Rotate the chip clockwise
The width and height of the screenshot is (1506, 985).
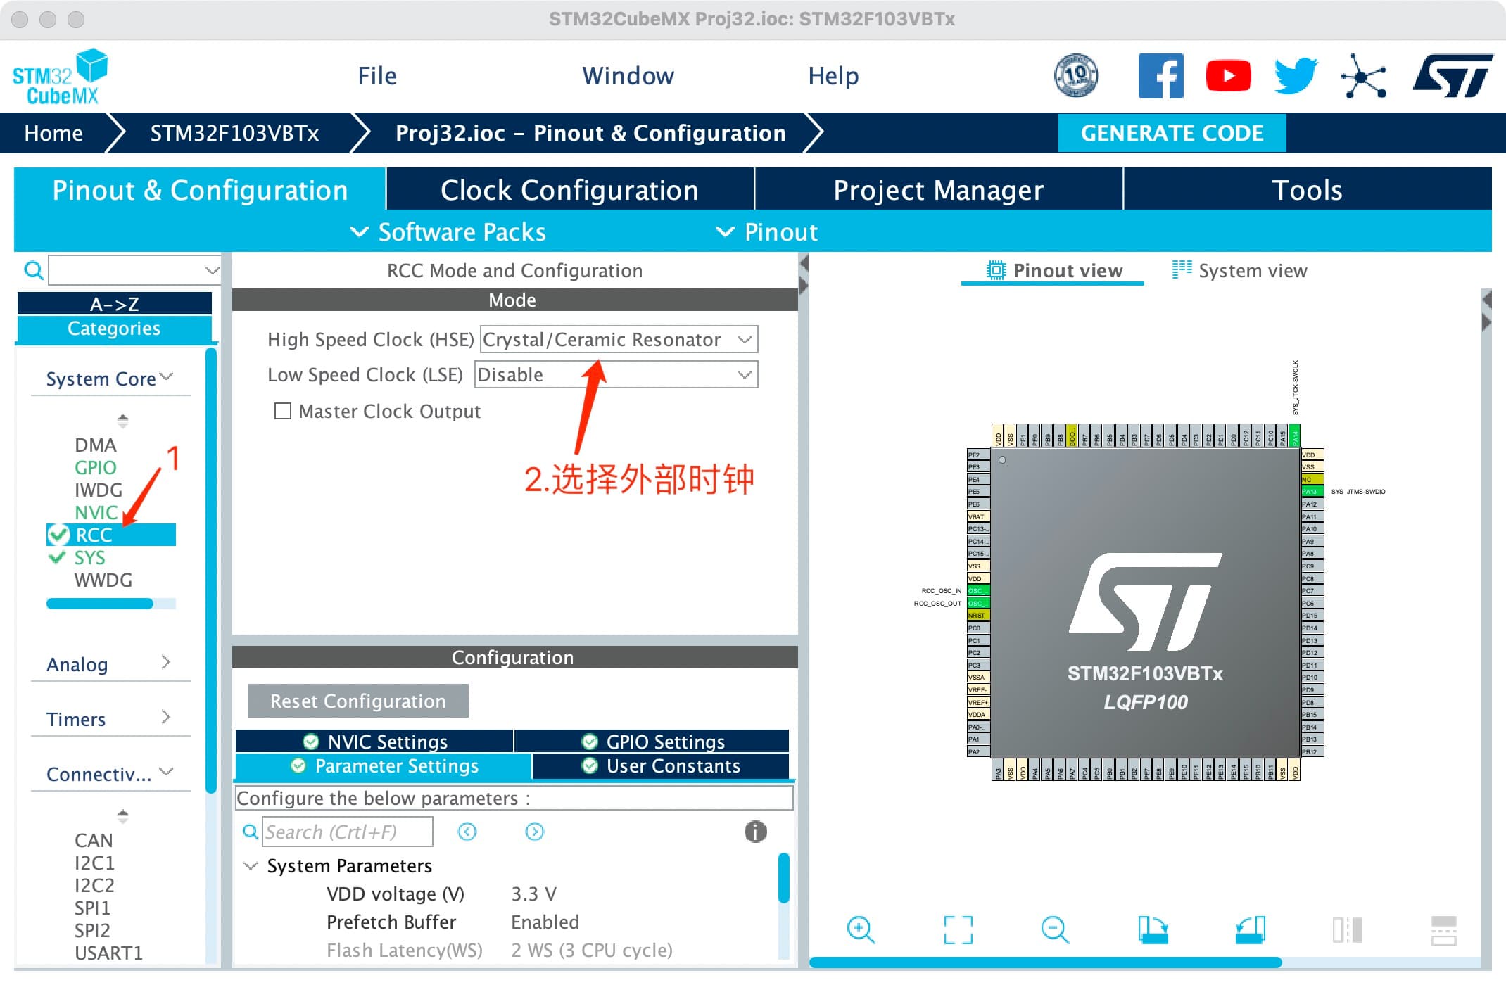(x=1153, y=930)
